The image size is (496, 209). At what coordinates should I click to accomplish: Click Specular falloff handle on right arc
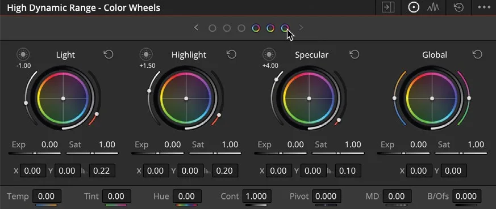(x=339, y=120)
